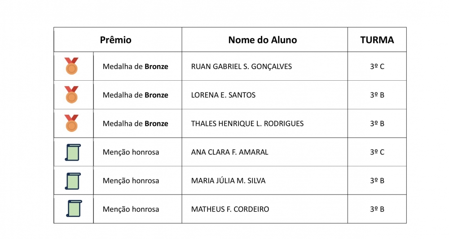449x239 pixels.
Task: Click the bronze medal icon in Lorena's row
Action: point(71,95)
